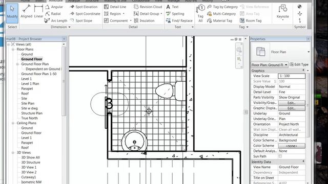Screen dimensions: 328x184
Task: Select the Level 1 Plan view
Action: point(30,84)
